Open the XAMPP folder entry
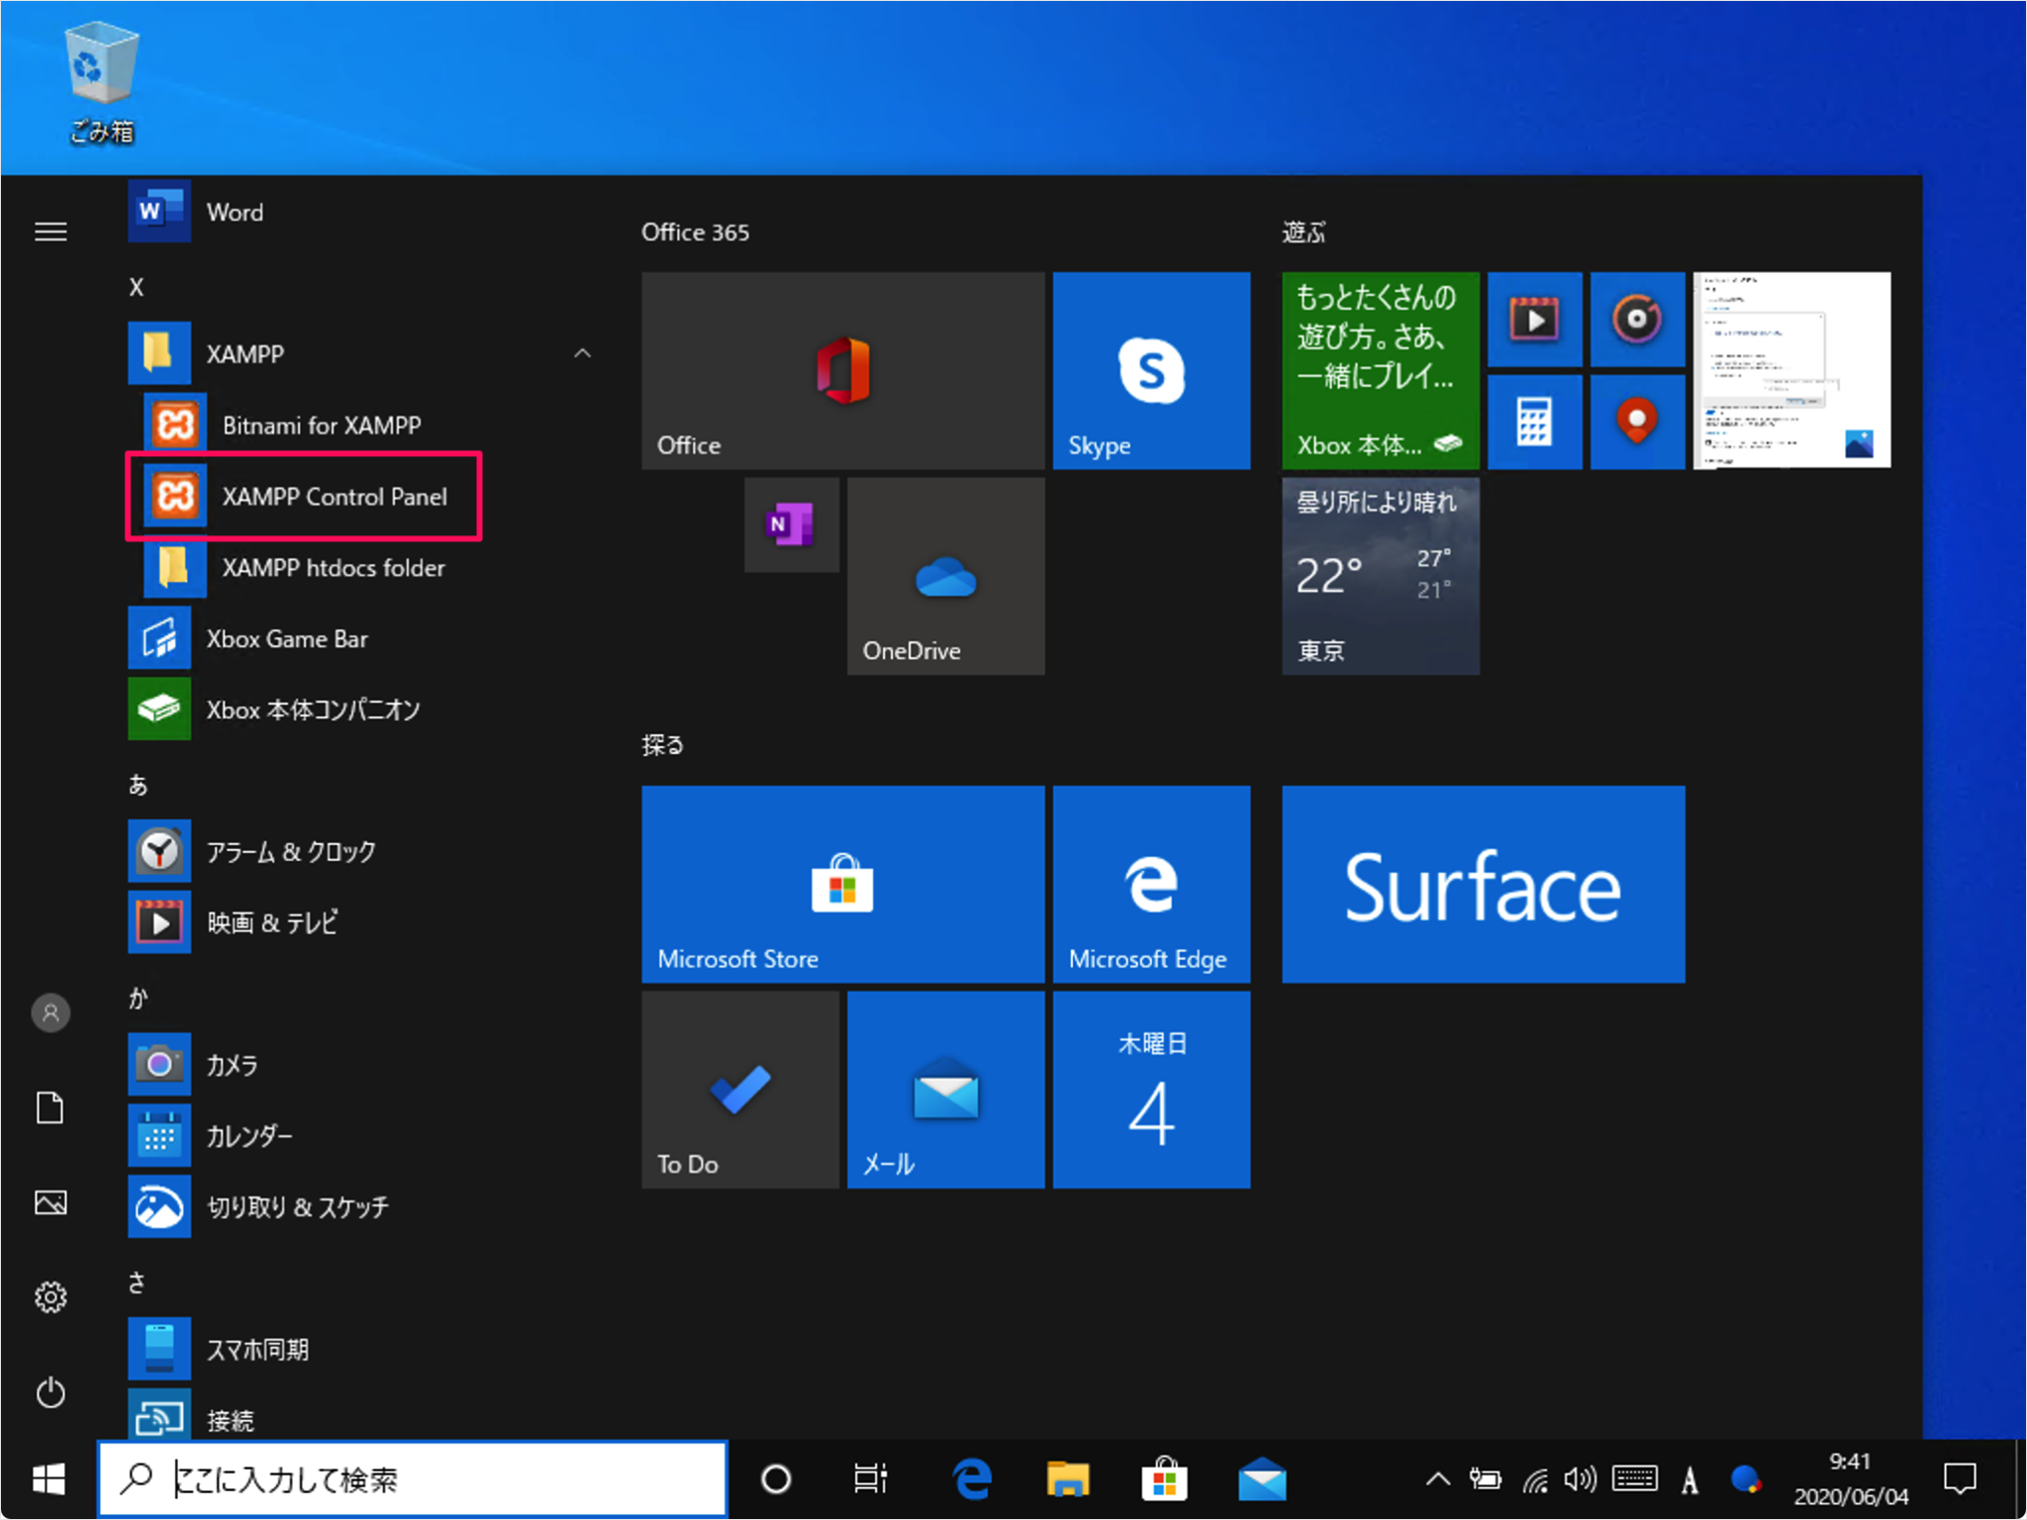 tap(361, 353)
